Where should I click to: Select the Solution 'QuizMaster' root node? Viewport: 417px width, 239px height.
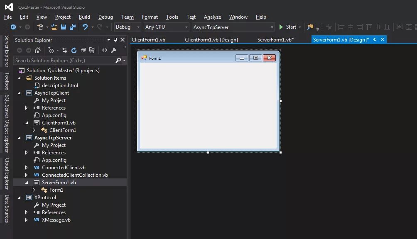63,71
